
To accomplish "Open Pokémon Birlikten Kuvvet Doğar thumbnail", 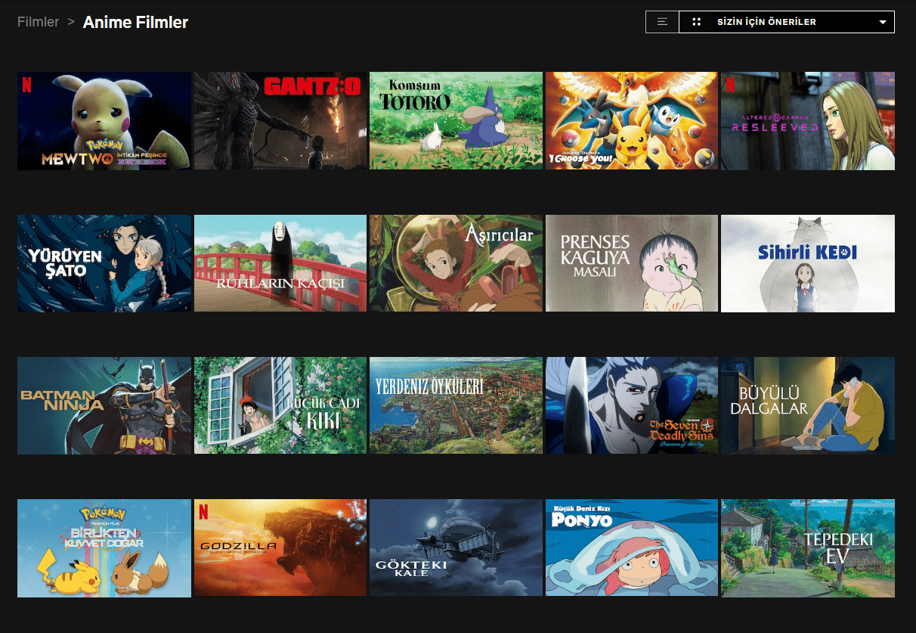I will pyautogui.click(x=104, y=548).
